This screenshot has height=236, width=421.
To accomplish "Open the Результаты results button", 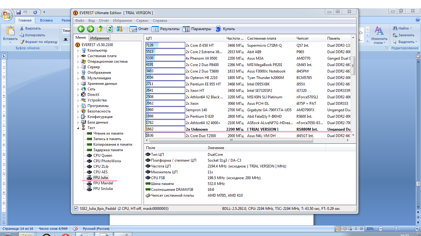I will [x=166, y=29].
